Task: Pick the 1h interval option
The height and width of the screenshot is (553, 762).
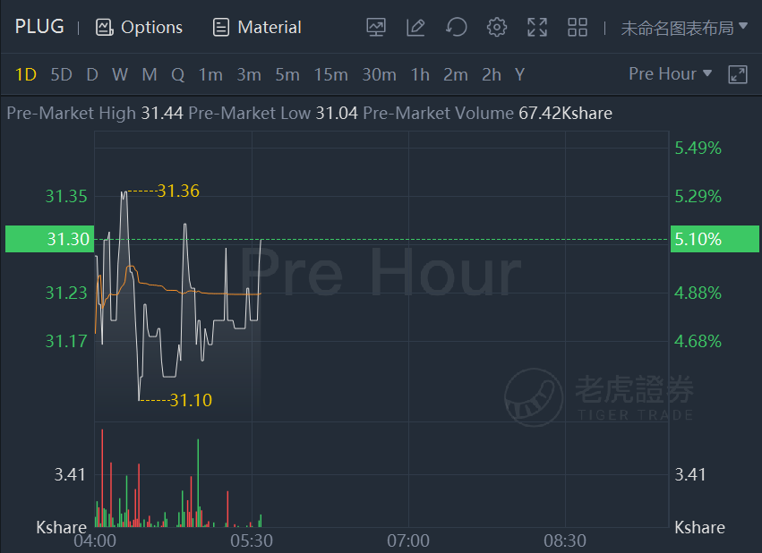Action: [x=420, y=75]
